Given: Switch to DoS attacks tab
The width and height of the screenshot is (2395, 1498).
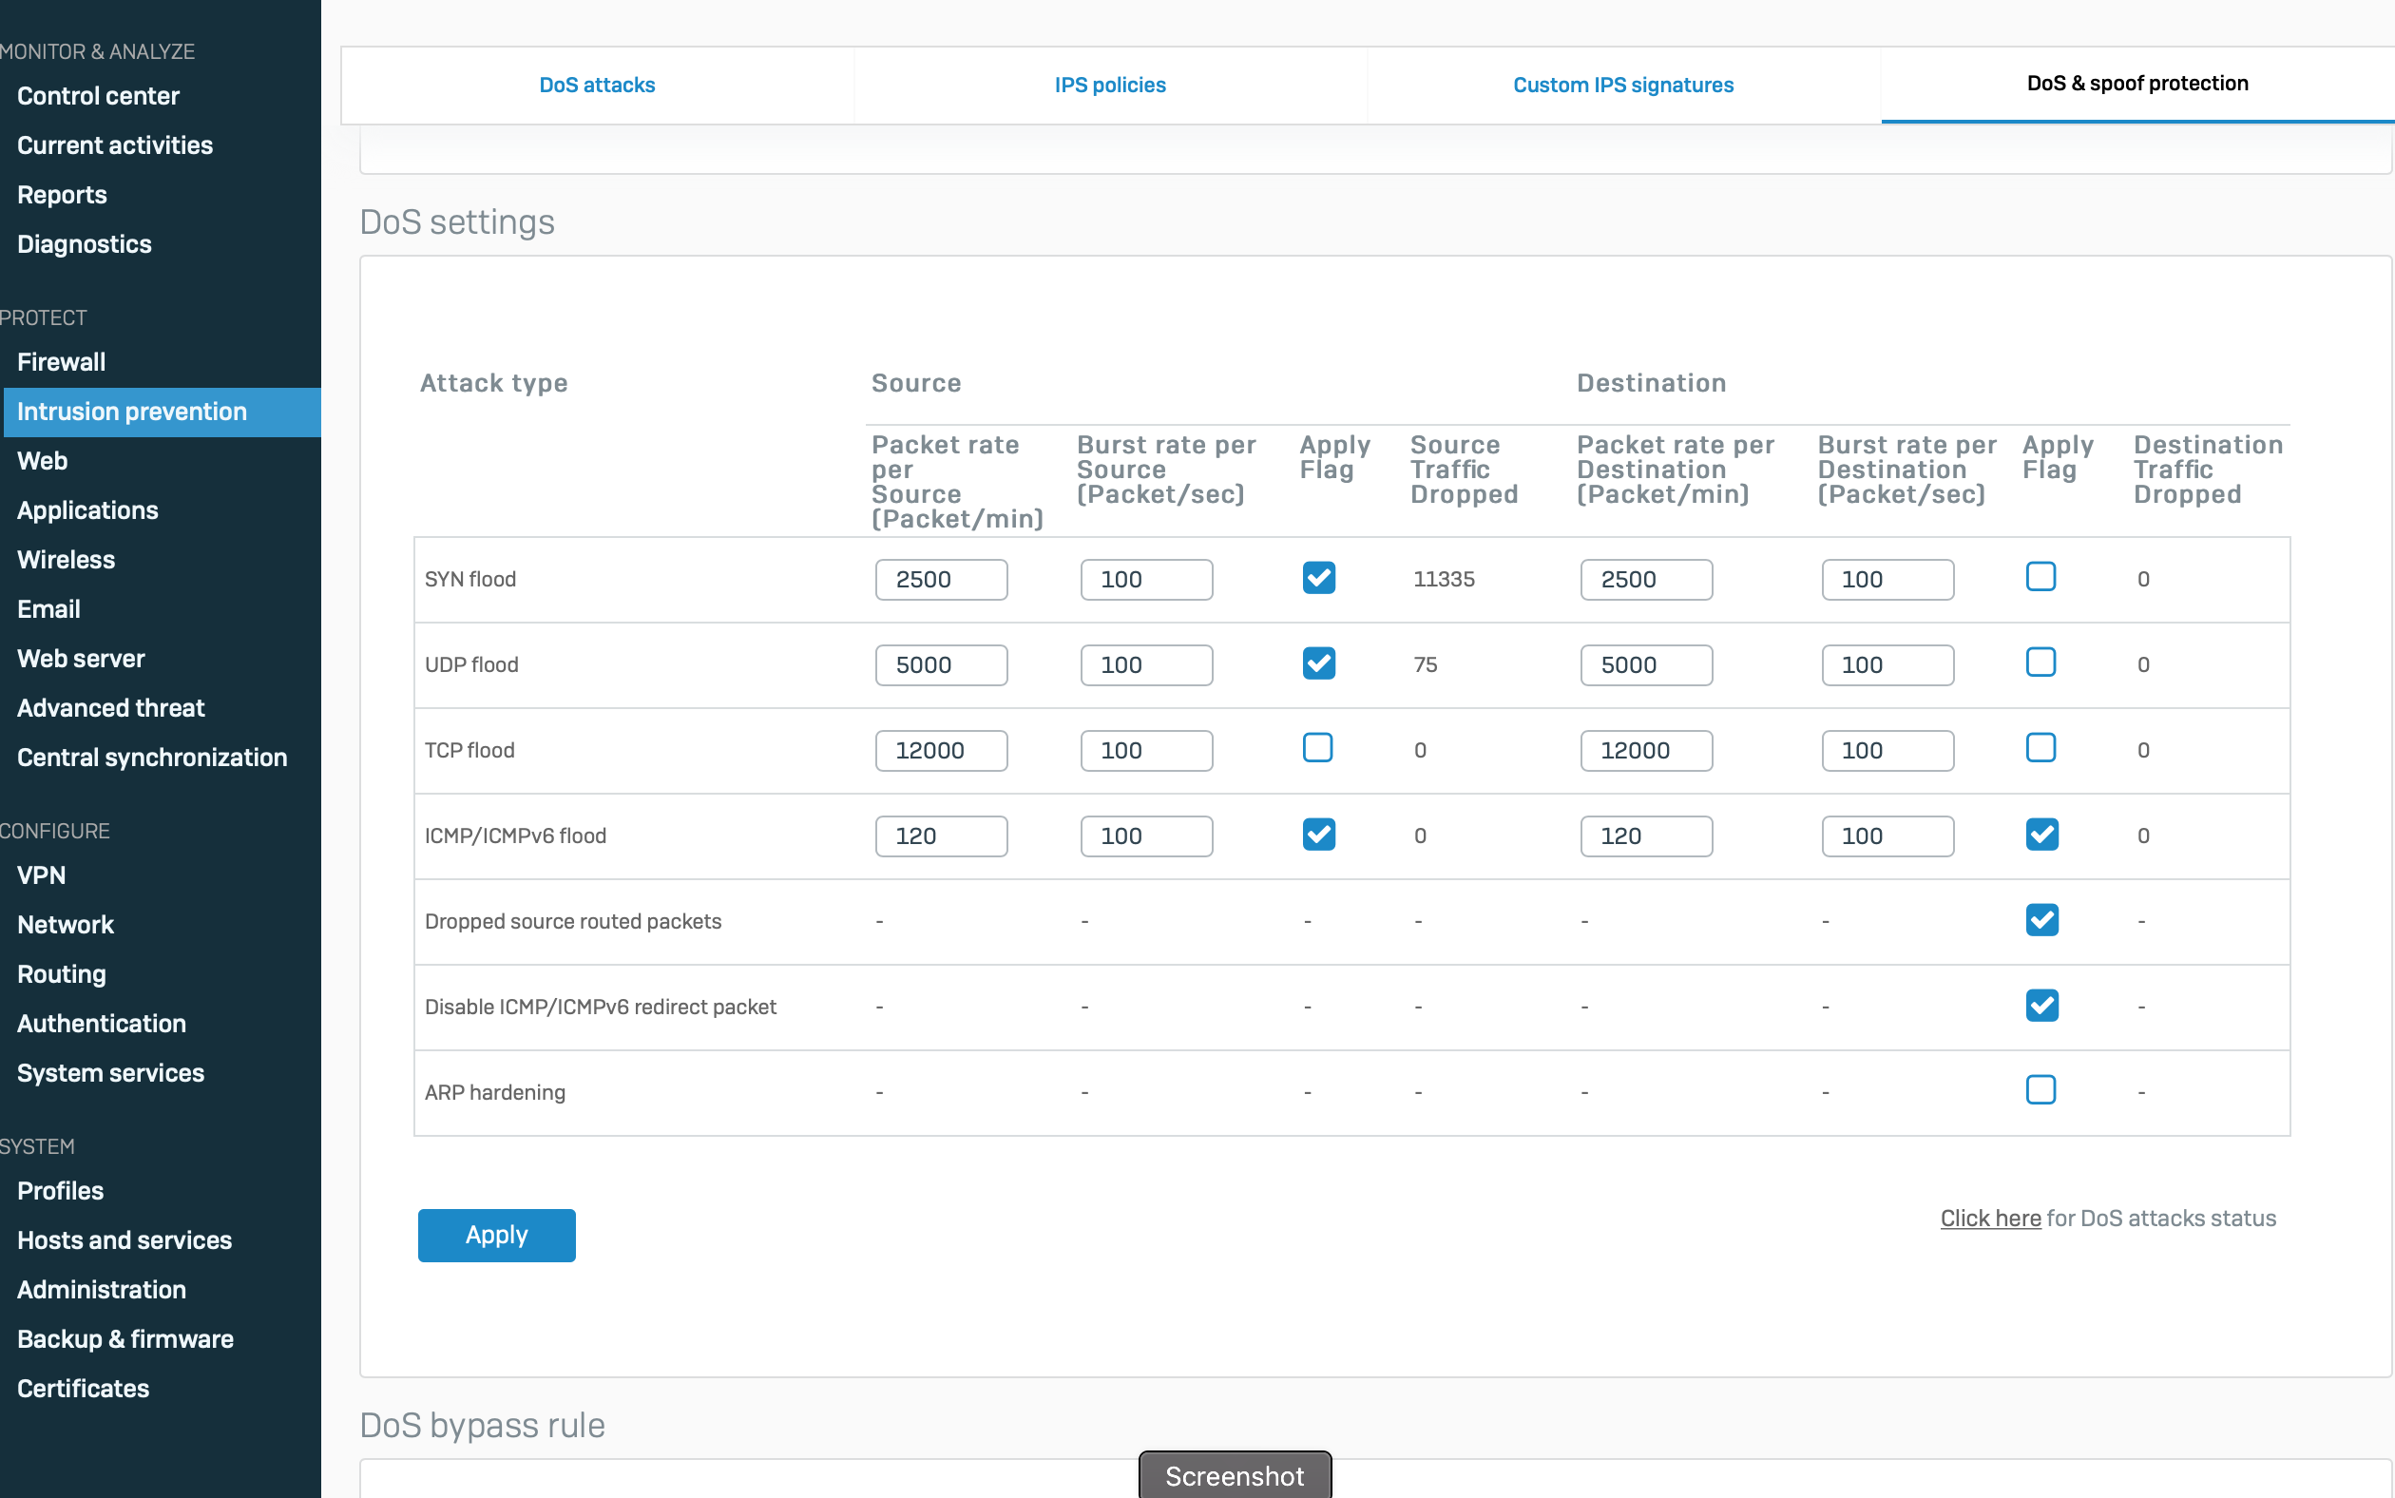Looking at the screenshot, I should (596, 86).
